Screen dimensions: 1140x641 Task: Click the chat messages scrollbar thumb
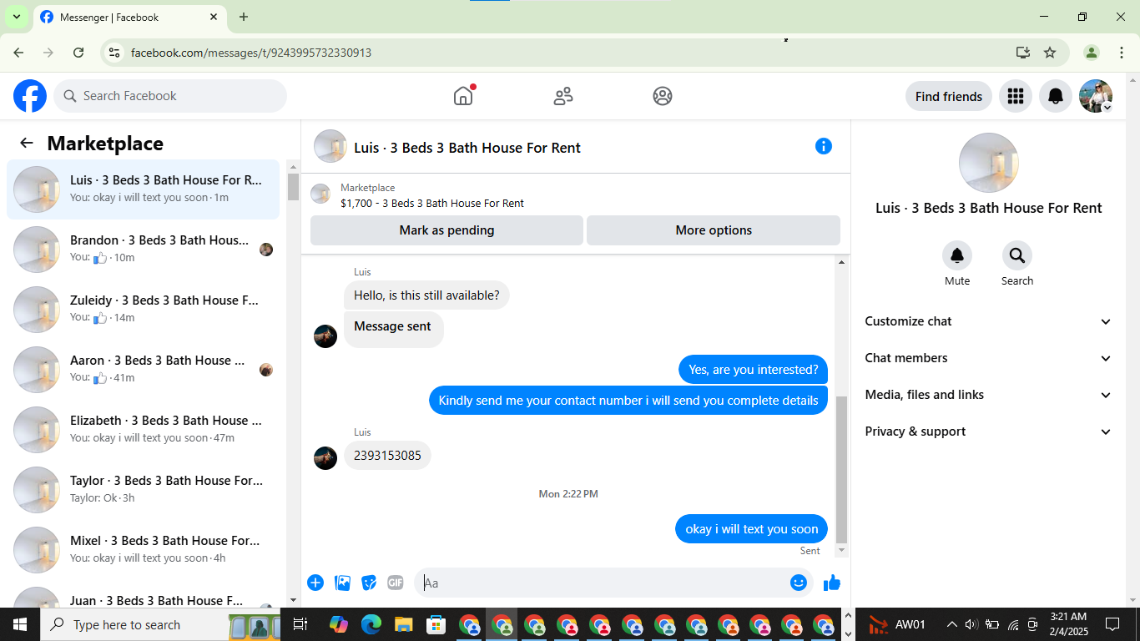click(x=841, y=470)
